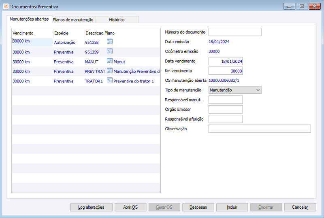Click the Log alterações button
This screenshot has width=324, height=218.
[x=92, y=207]
